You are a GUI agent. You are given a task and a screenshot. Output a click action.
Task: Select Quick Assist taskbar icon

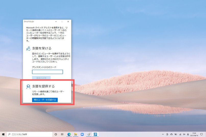pos(95,134)
